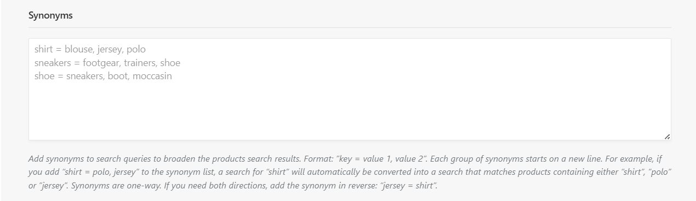
Task: Click the placeholder line starting with shirt
Action: tap(90, 49)
